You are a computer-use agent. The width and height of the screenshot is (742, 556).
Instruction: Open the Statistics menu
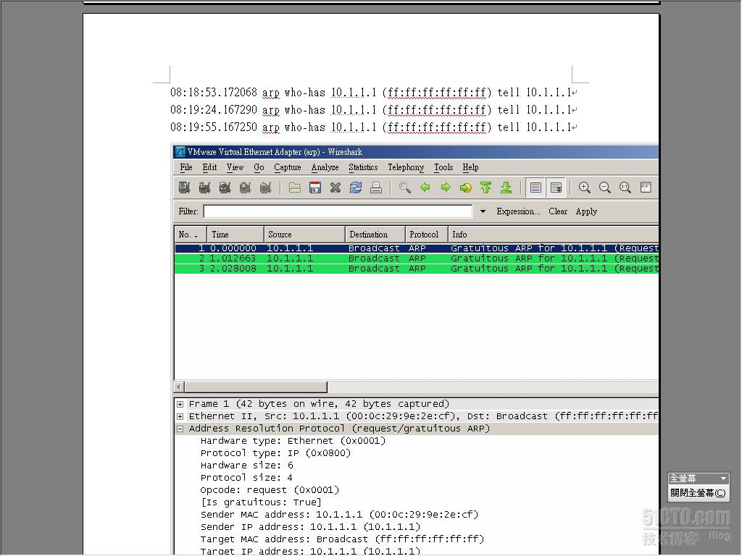tap(363, 167)
